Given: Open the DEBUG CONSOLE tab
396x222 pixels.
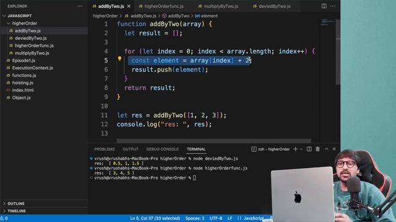Looking at the screenshot, I should tap(162, 149).
